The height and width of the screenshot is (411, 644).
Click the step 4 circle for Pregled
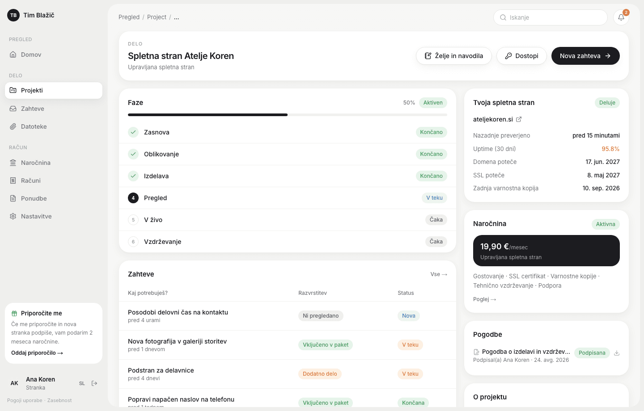coord(133,198)
